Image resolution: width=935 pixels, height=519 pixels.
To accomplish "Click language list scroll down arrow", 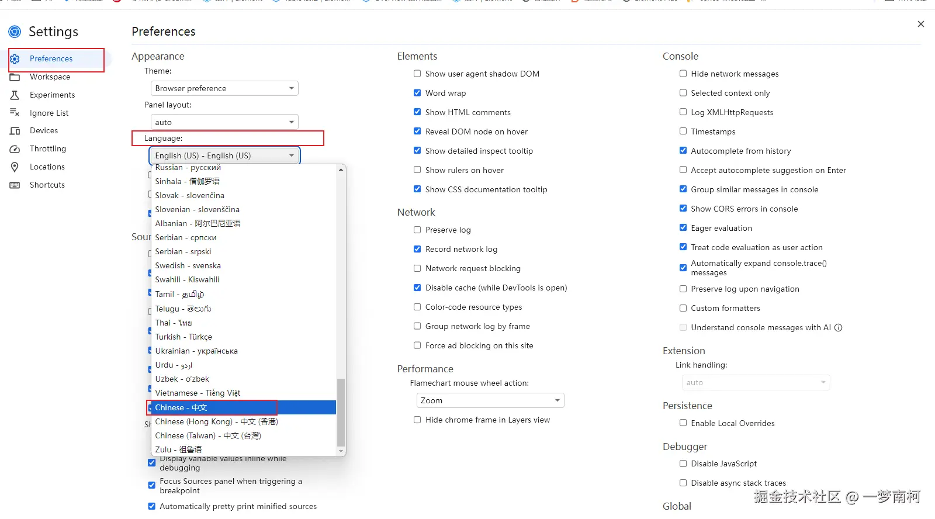I will click(341, 451).
